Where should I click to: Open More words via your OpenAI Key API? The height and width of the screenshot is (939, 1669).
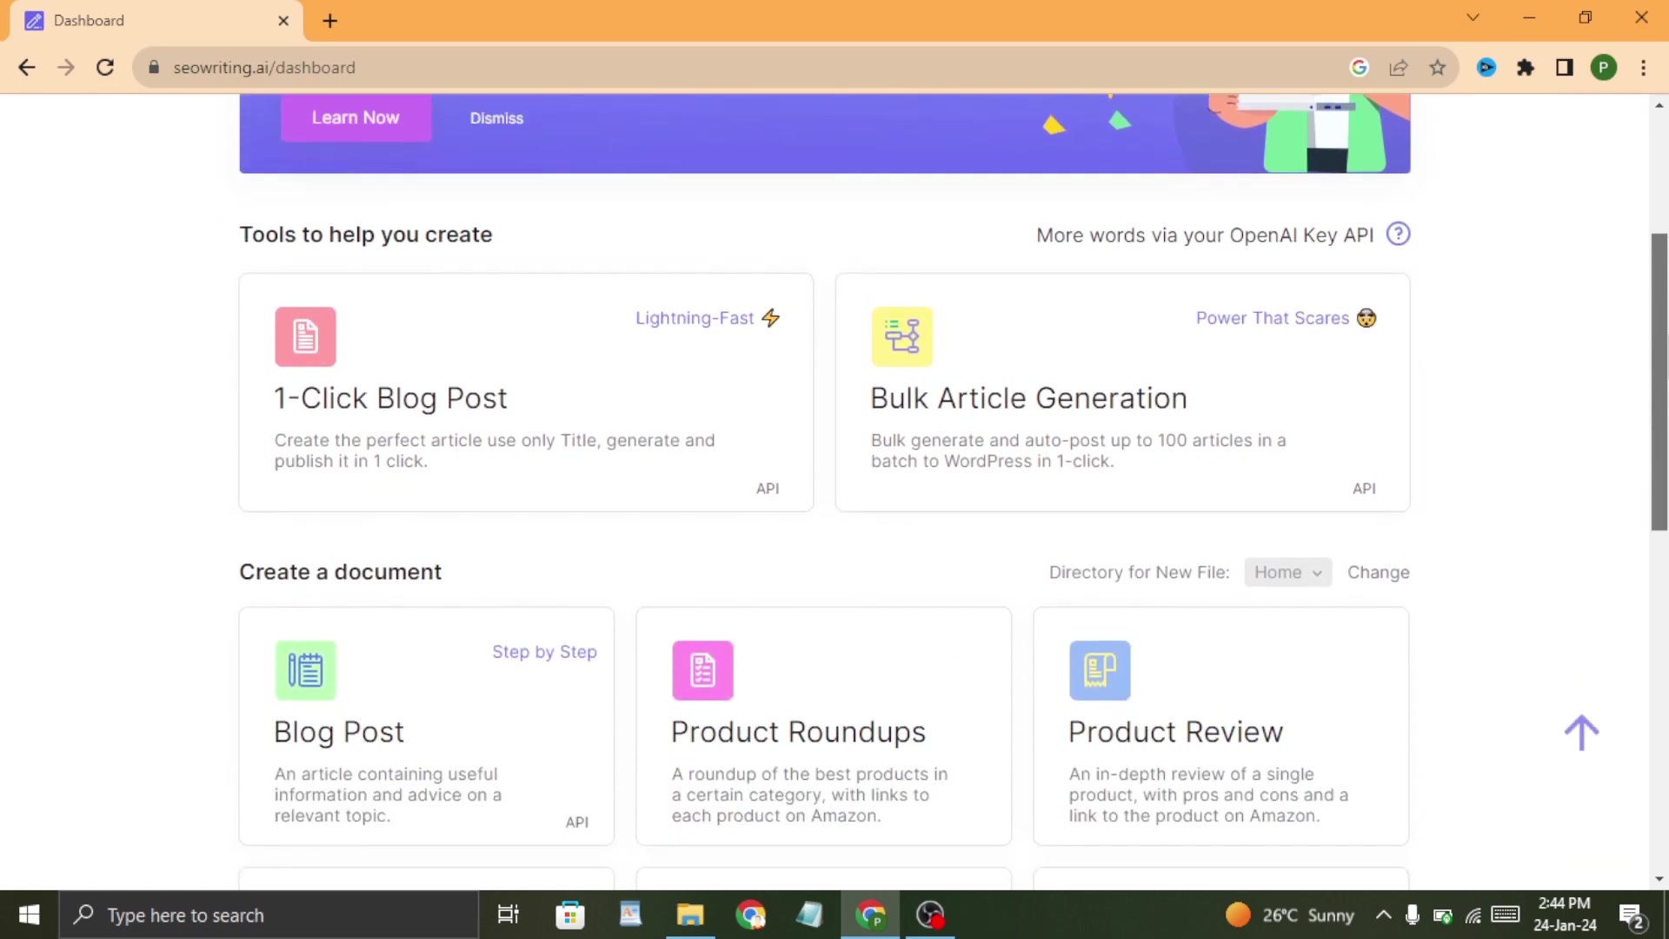(1205, 235)
